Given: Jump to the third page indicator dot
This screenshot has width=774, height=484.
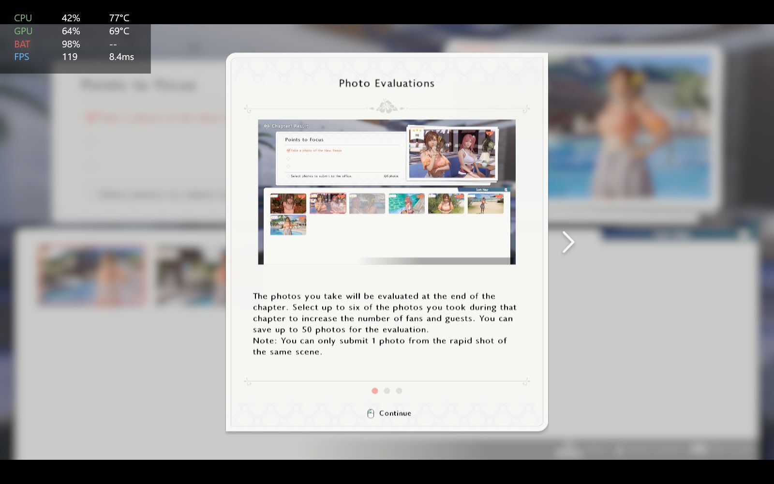Looking at the screenshot, I should (x=399, y=391).
